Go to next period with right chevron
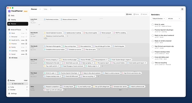The width and height of the screenshot is (192, 103). [x=51, y=9]
